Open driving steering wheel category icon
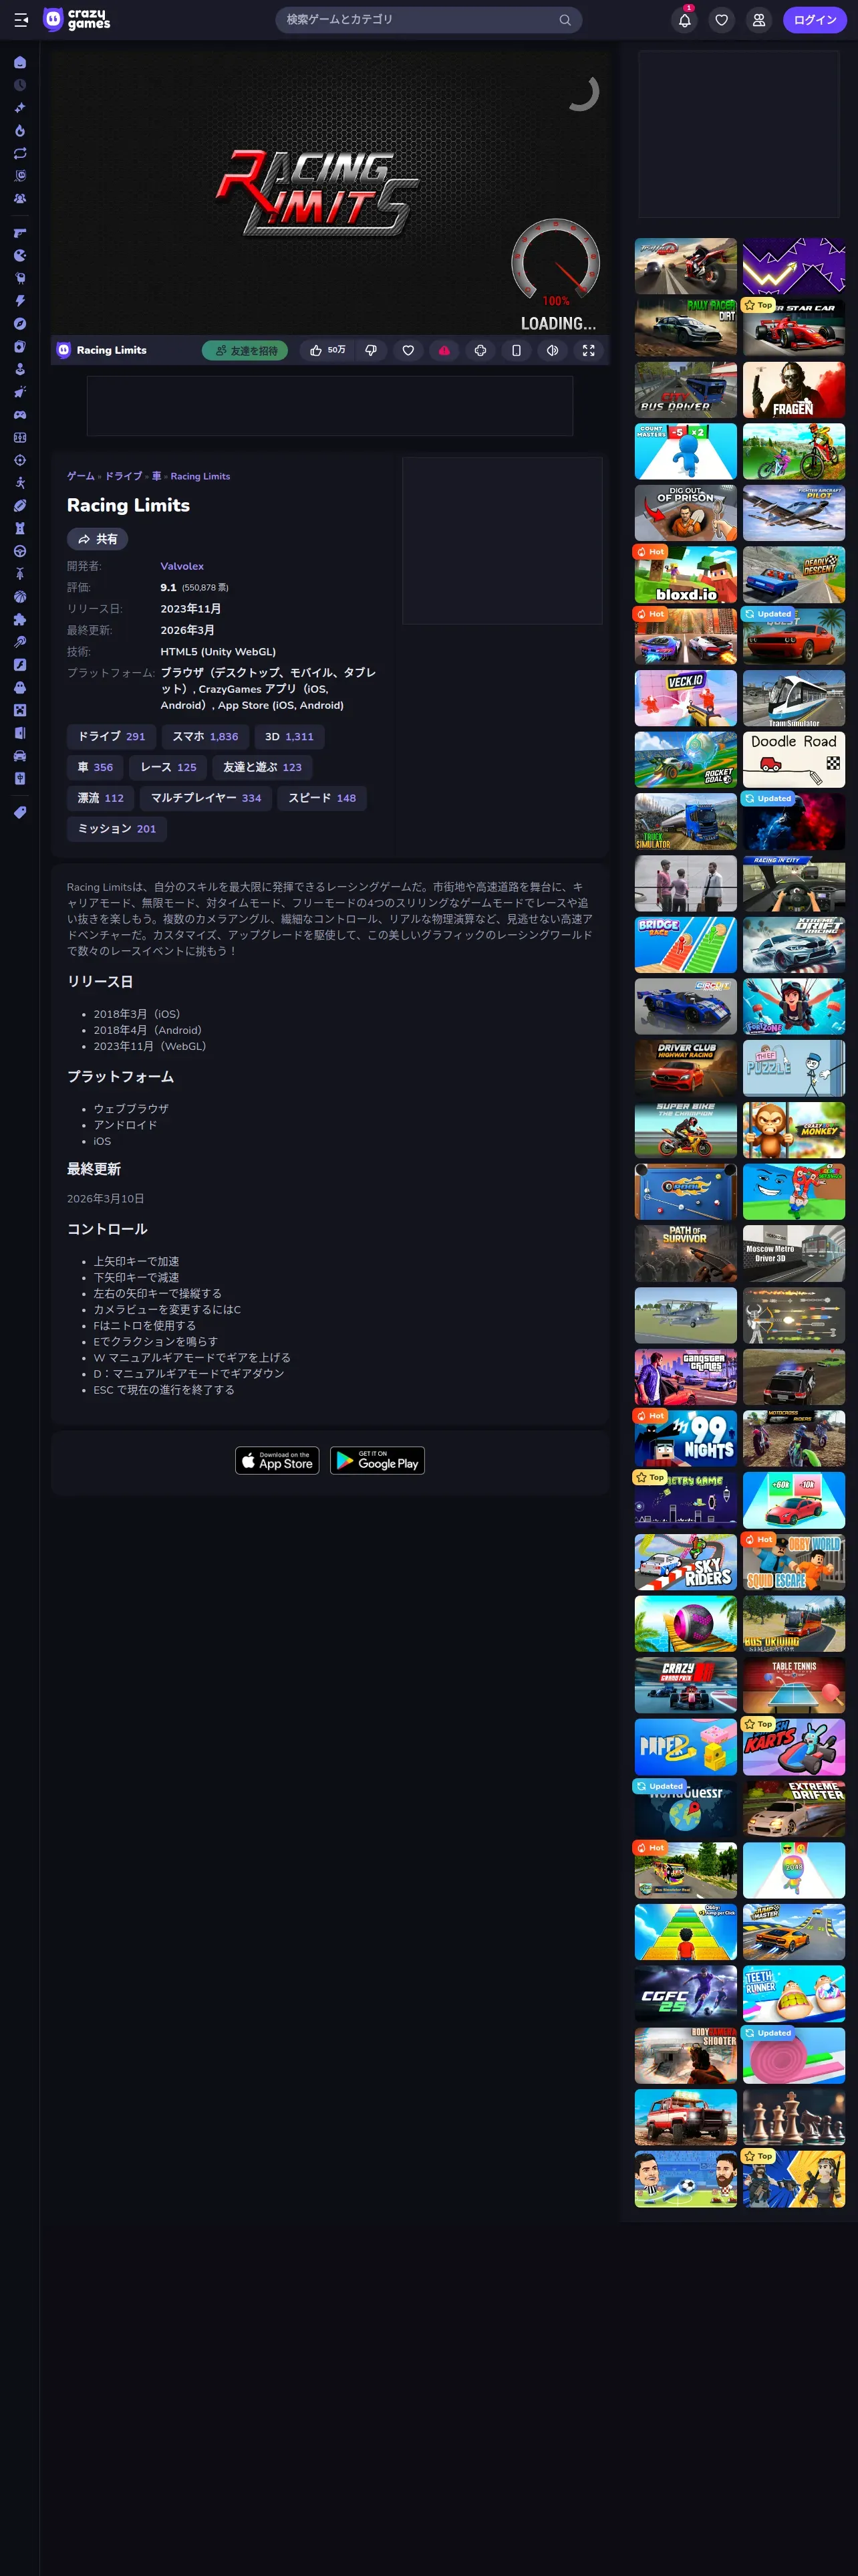858x2576 pixels. click(20, 551)
